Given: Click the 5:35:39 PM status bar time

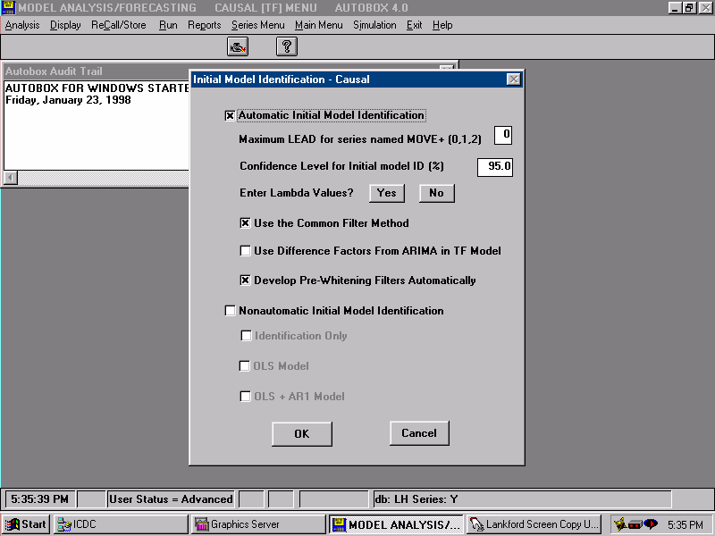Looking at the screenshot, I should [x=39, y=499].
